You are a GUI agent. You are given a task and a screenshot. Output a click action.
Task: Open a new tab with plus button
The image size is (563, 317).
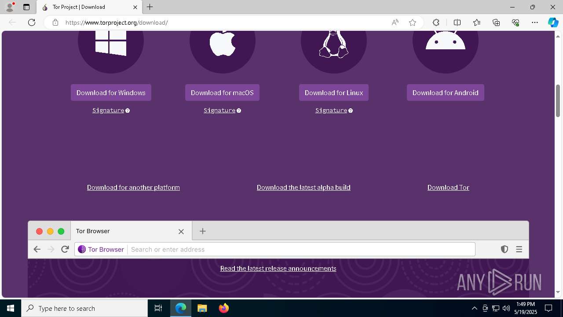150,7
